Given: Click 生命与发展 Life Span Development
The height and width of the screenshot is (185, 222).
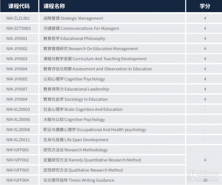Looking at the screenshot, I should 76,140.
